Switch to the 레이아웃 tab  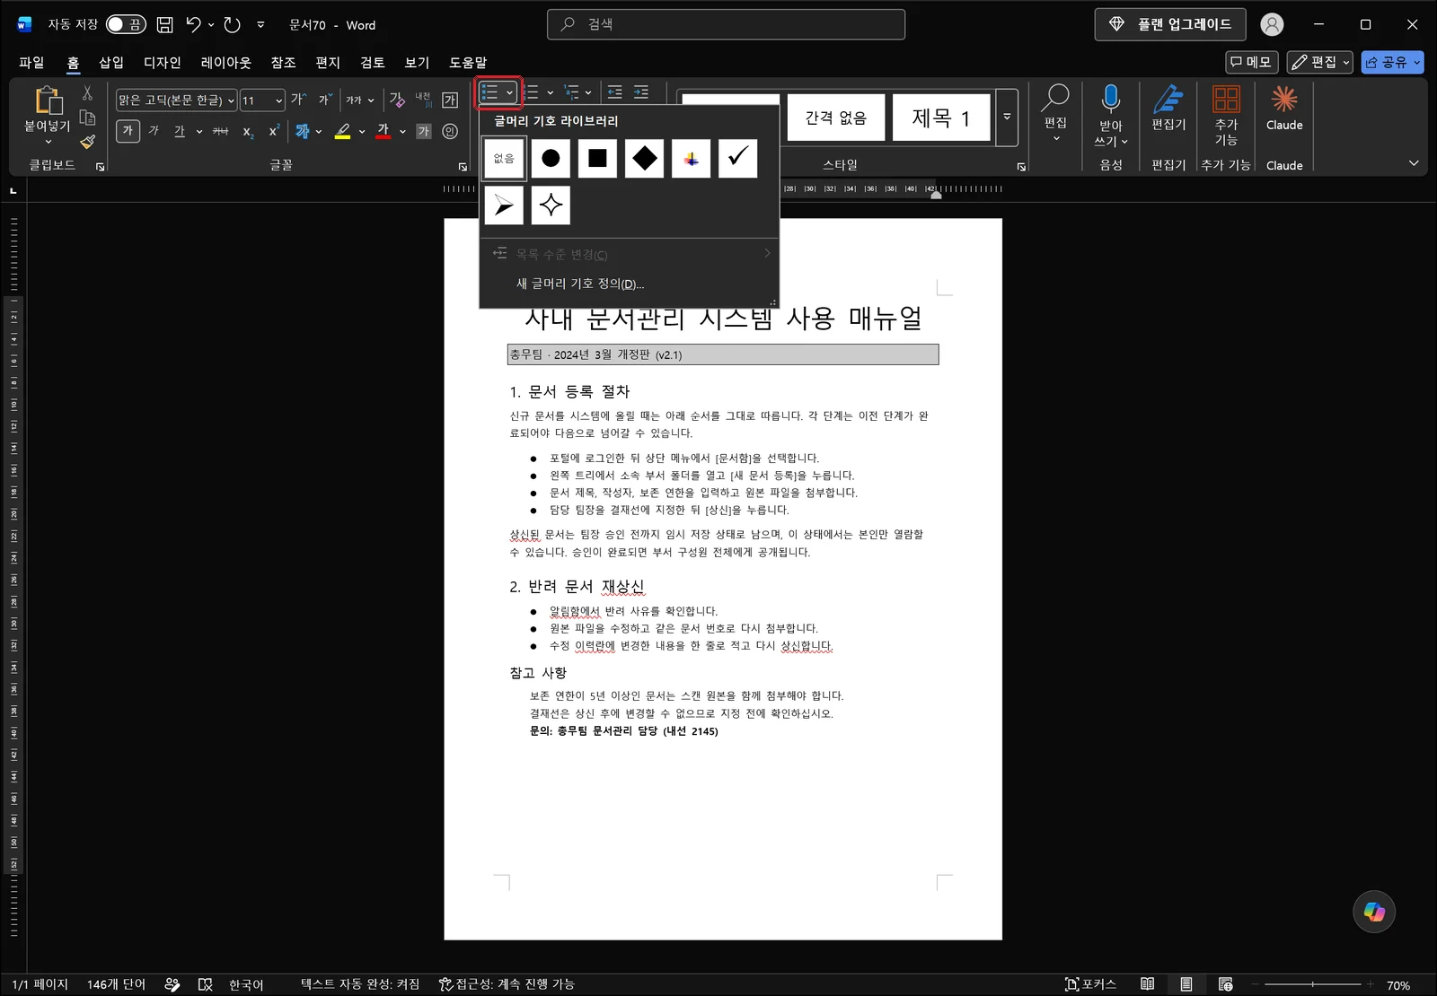(226, 62)
